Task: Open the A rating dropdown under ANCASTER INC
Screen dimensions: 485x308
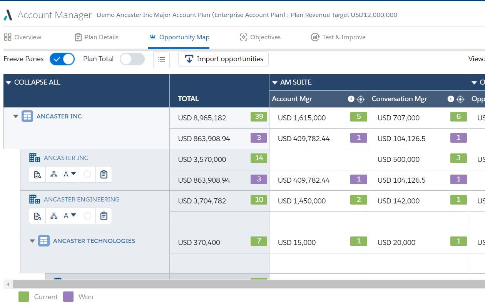Action: coord(70,174)
